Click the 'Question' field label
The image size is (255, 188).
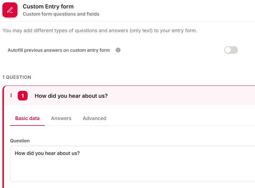coord(20,141)
